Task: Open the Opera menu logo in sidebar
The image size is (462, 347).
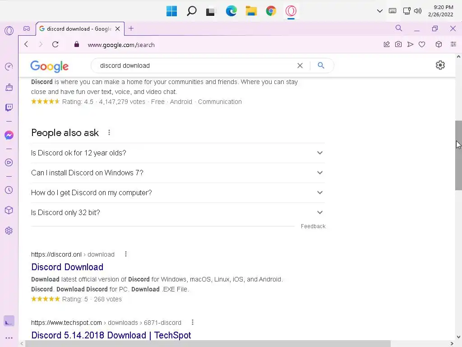Action: click(9, 31)
